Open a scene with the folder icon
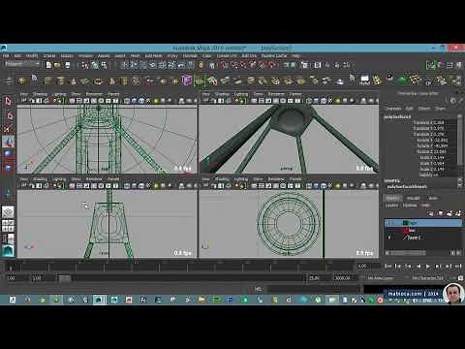 click(x=57, y=65)
